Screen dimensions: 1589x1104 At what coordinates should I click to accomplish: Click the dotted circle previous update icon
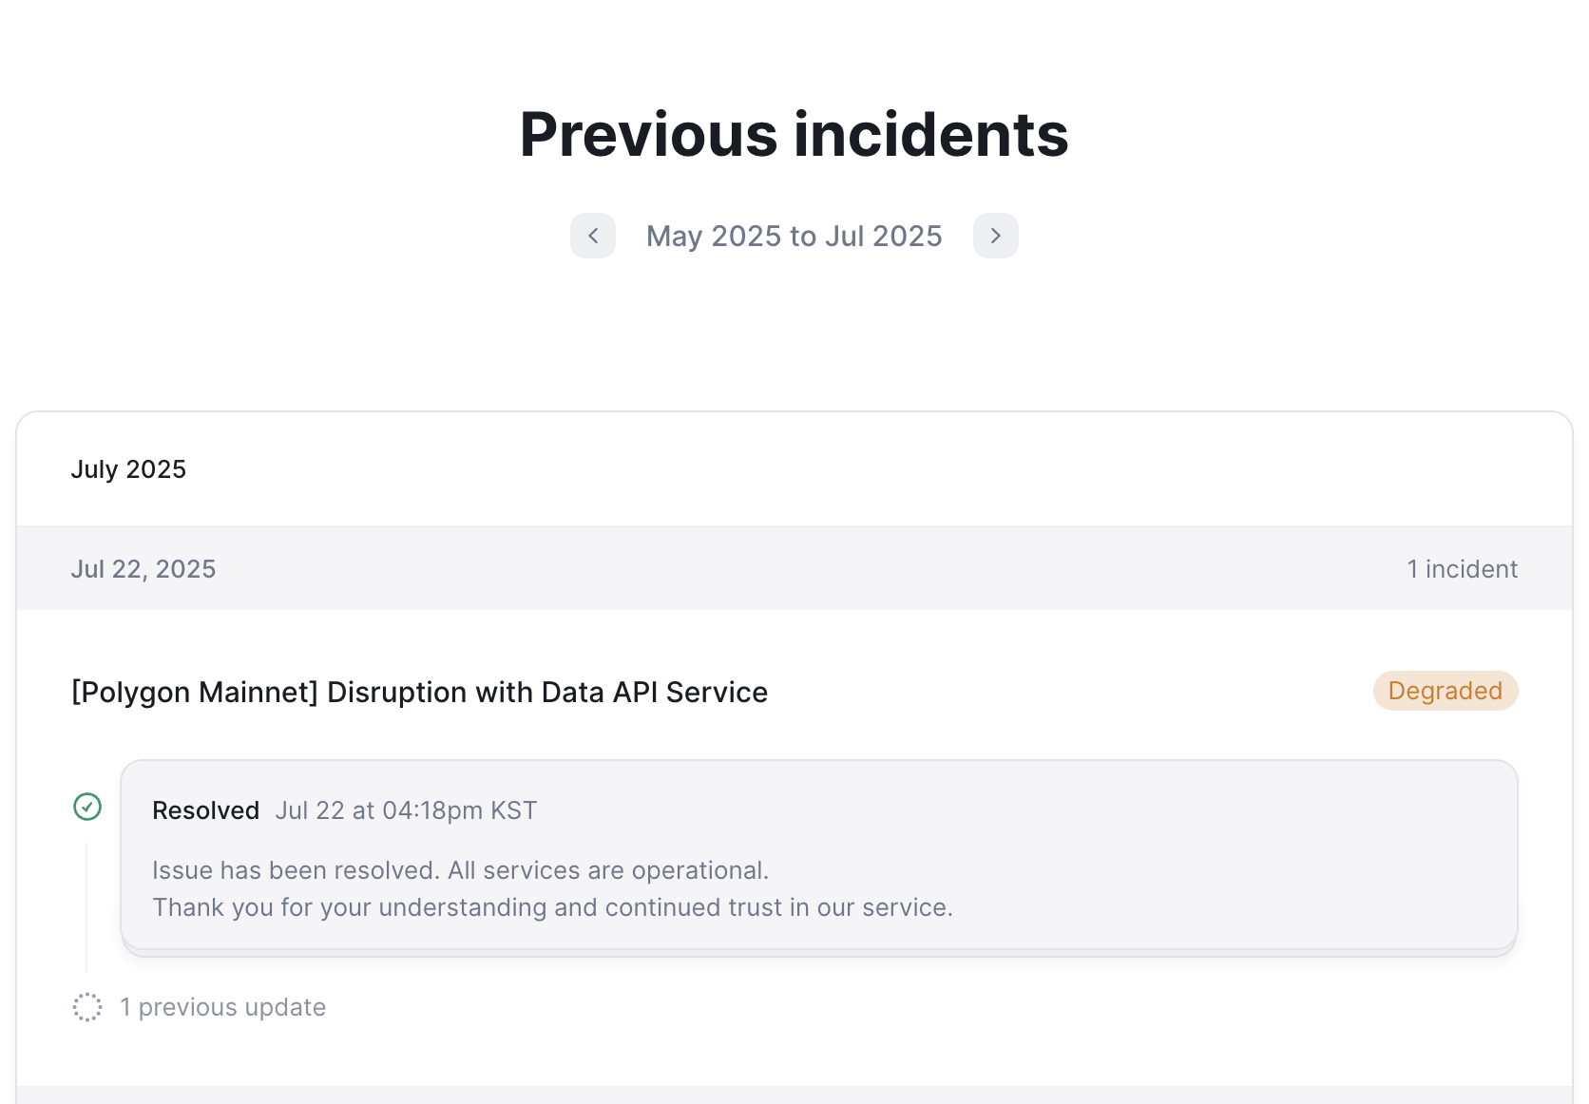click(x=87, y=1007)
